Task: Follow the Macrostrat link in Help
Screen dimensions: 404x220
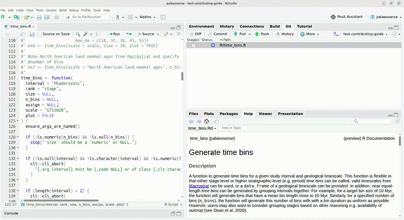Action: 199,186
